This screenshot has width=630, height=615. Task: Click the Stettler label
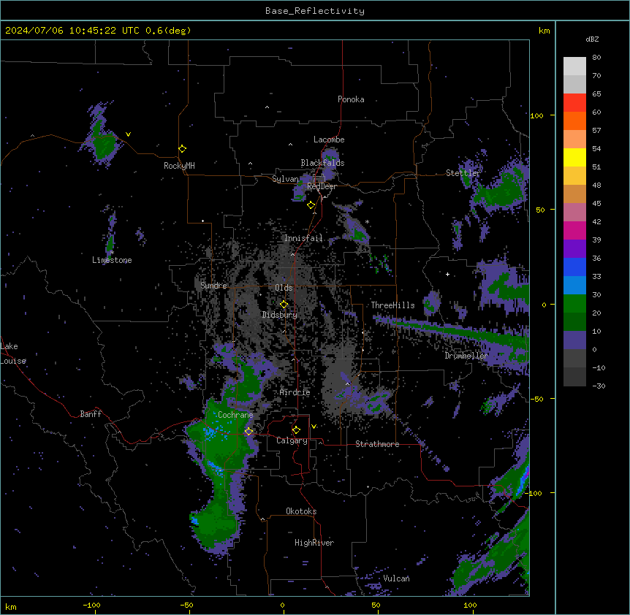(463, 173)
